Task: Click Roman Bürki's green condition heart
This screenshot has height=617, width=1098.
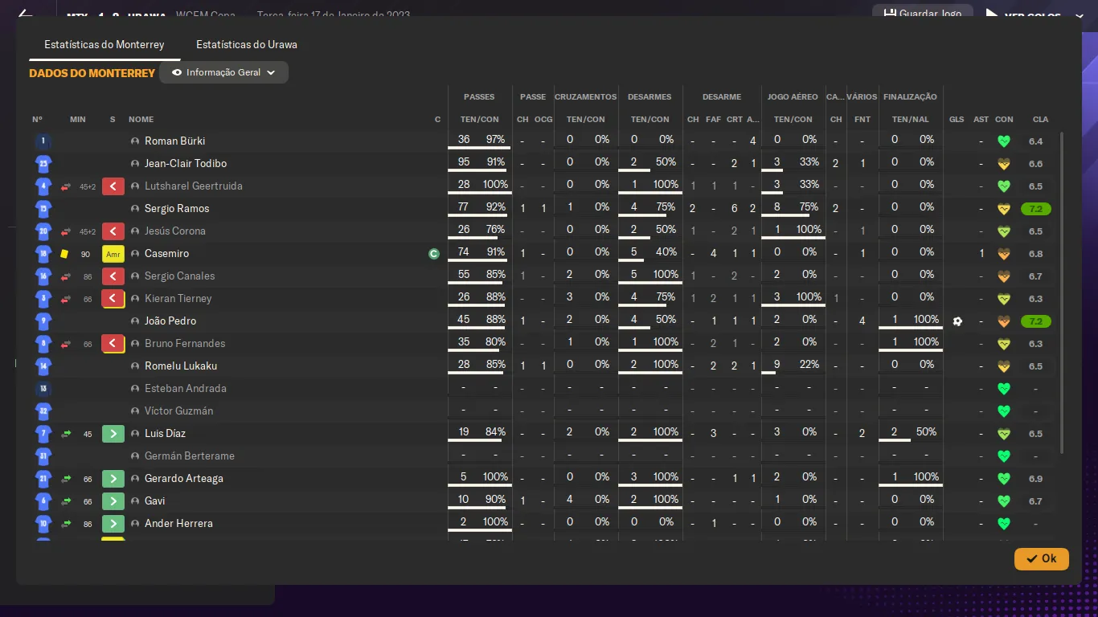Action: [1003, 141]
